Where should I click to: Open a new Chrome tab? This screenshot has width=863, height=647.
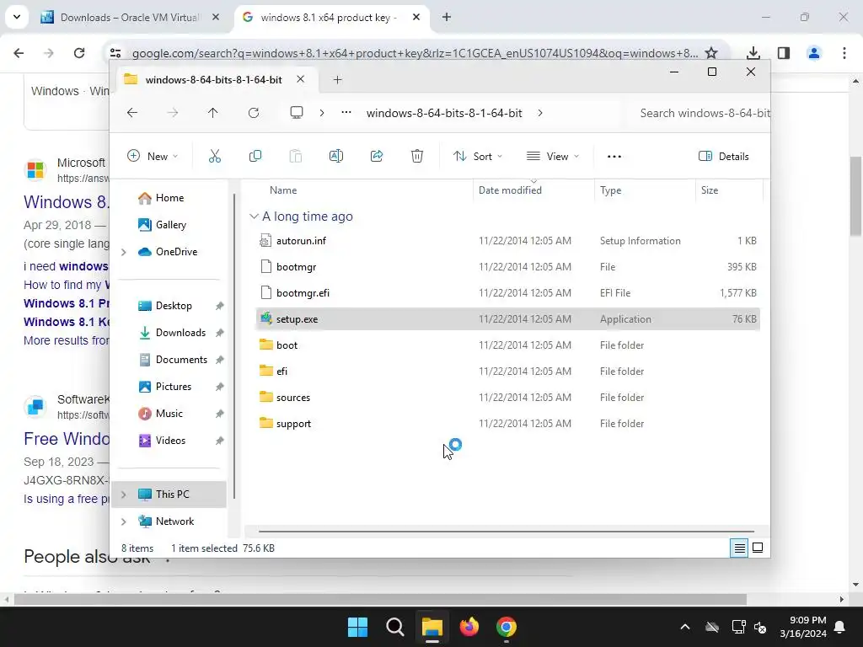coord(447,18)
